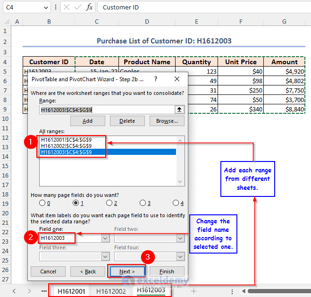Screen dimensions: 311x297
Task: Select range H1612001!$C$4:$G$9 in list
Action: 108,140
